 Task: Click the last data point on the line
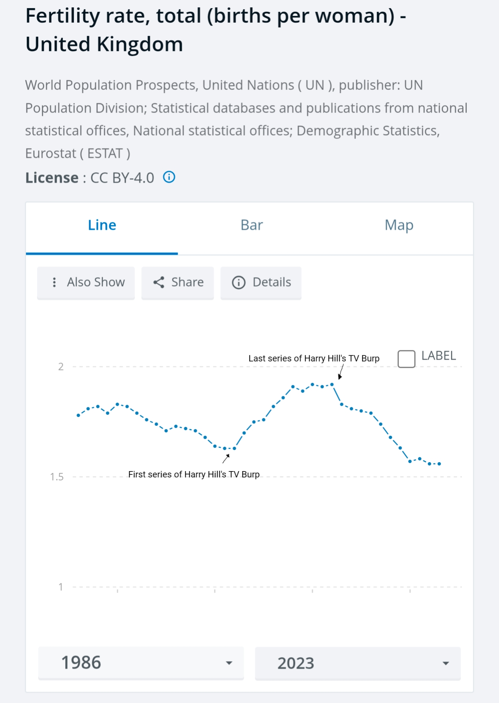coord(439,464)
